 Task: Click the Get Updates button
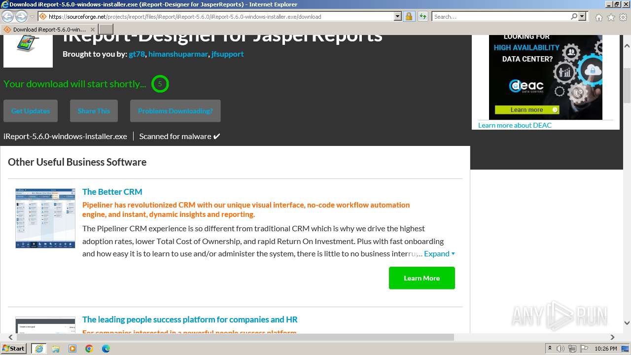pyautogui.click(x=31, y=111)
